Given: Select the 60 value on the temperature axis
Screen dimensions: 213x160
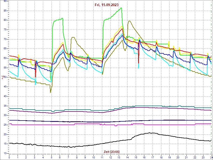Looking at the screenshot, I should pos(5,58).
